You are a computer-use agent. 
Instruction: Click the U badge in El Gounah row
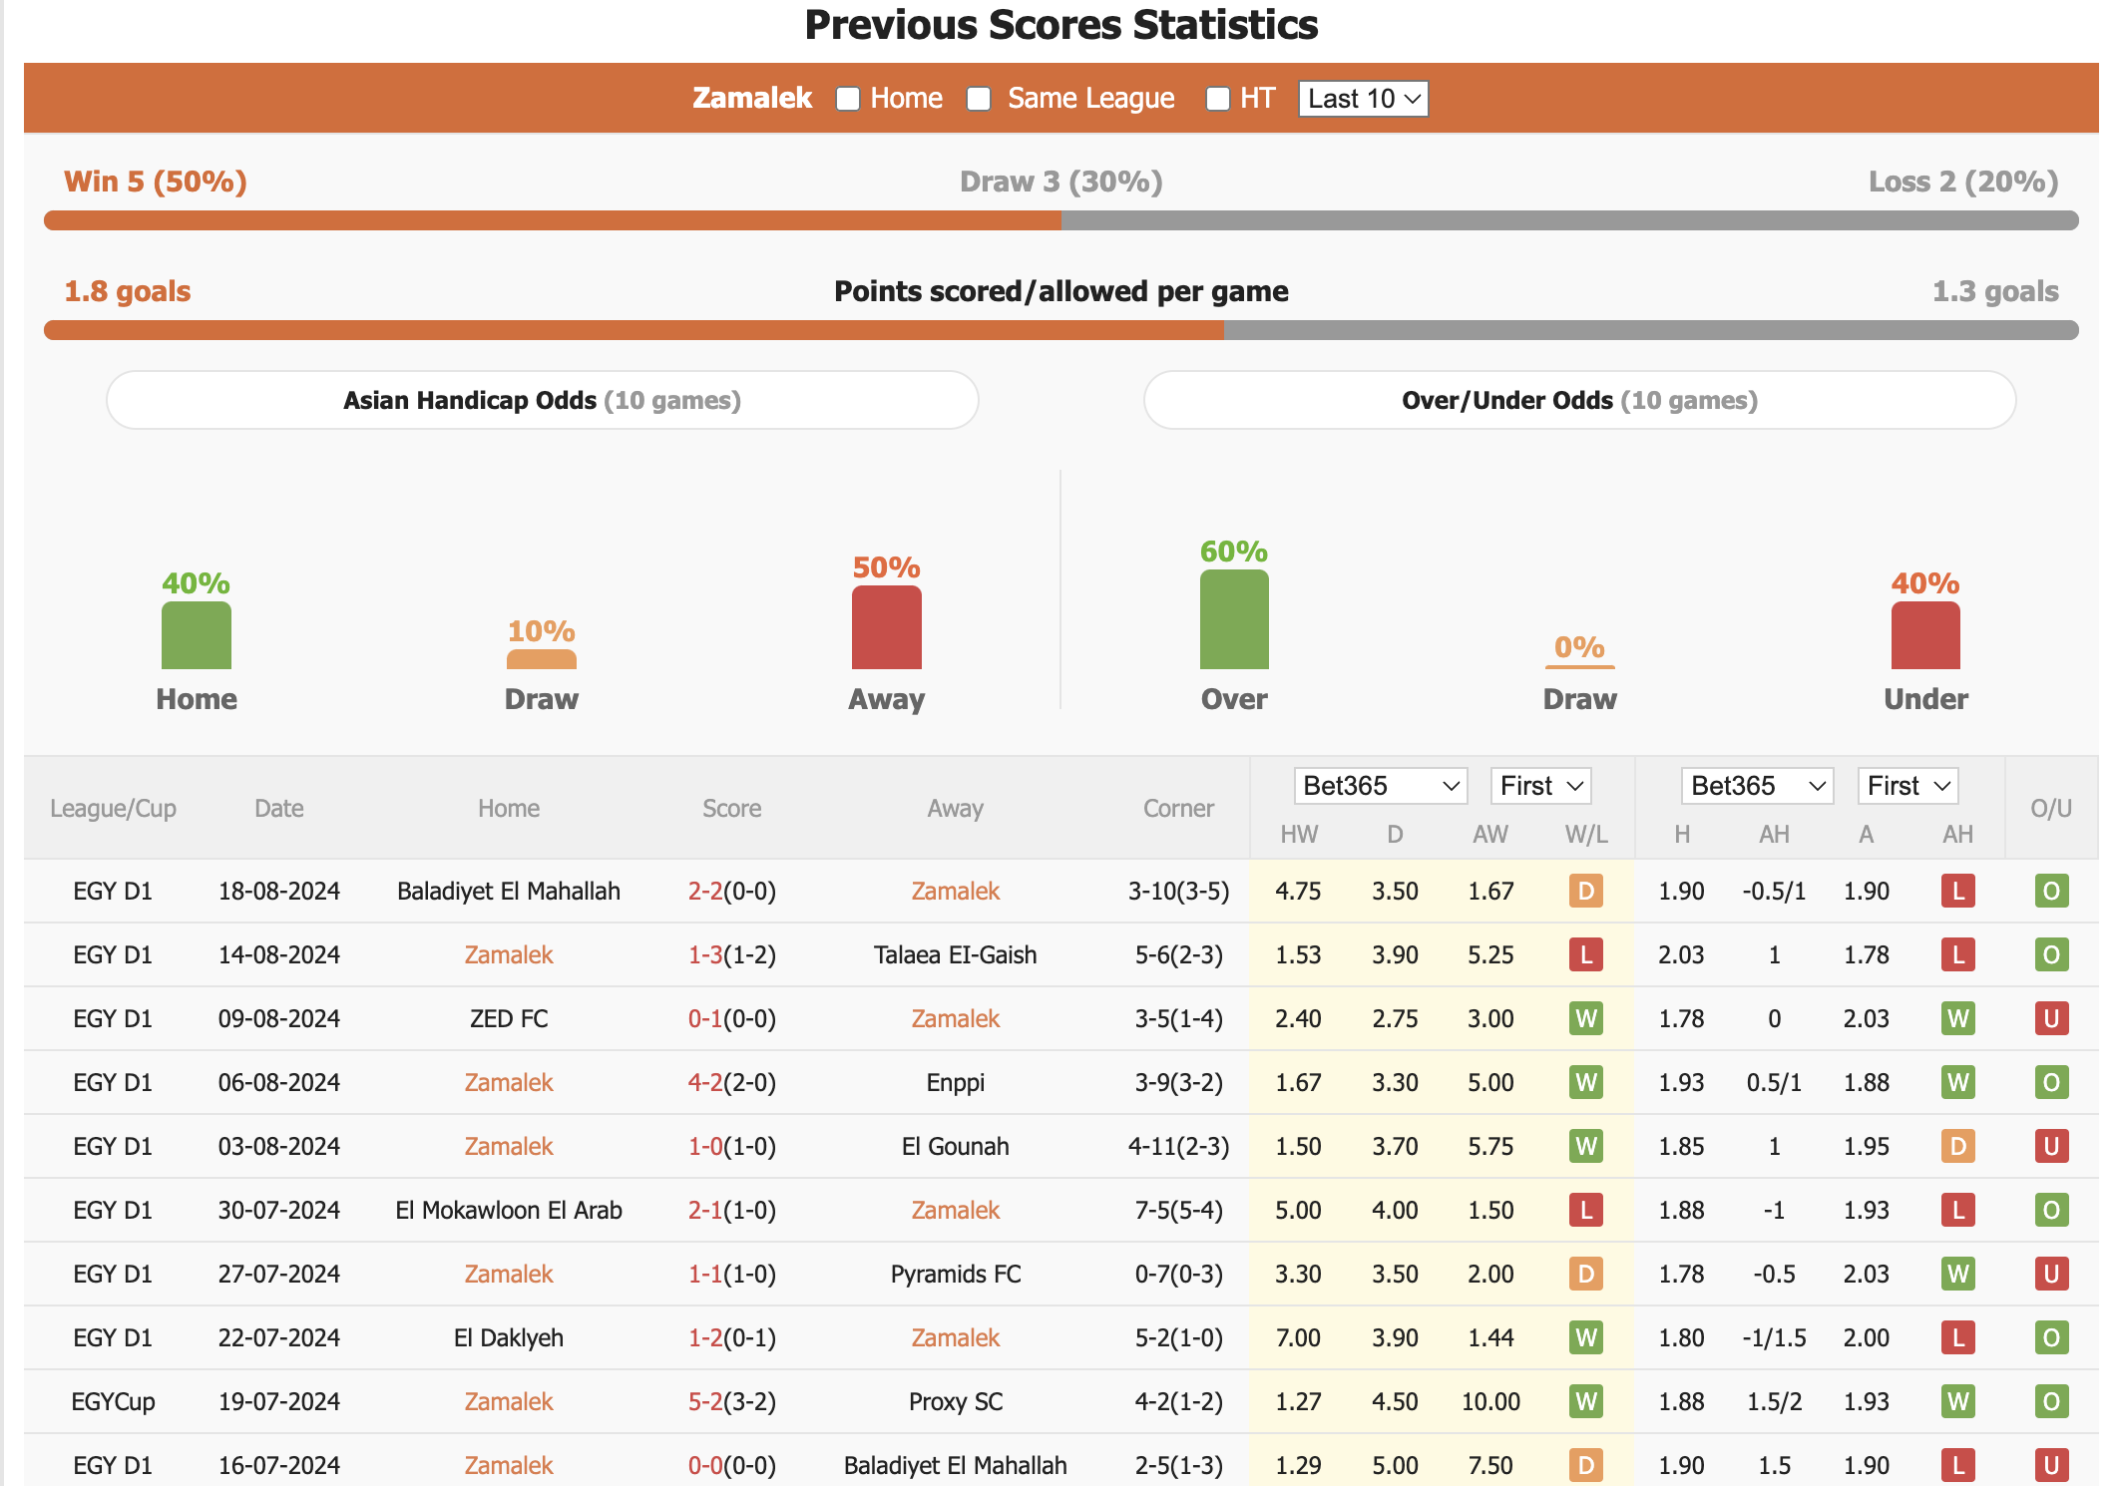pos(2051,1146)
